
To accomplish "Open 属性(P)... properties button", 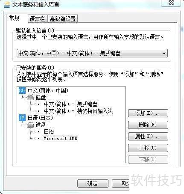I will 148,136.
